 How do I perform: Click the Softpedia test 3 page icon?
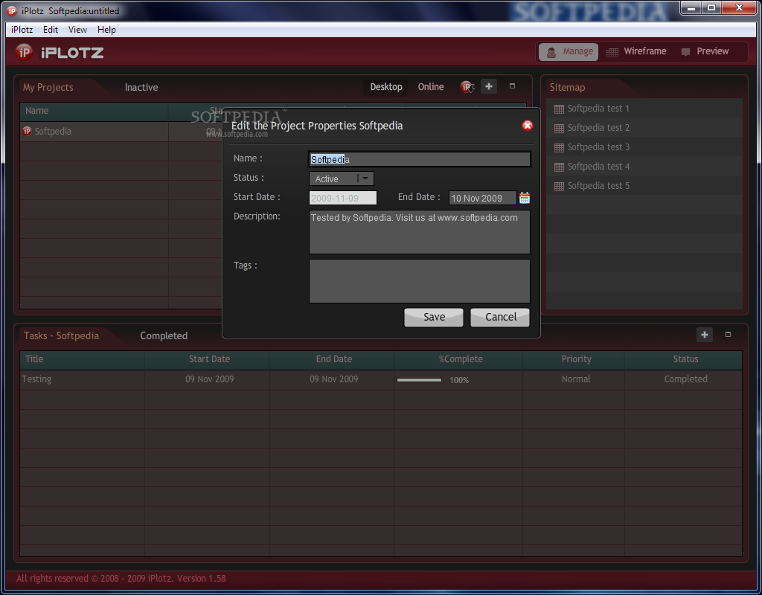[x=559, y=148]
